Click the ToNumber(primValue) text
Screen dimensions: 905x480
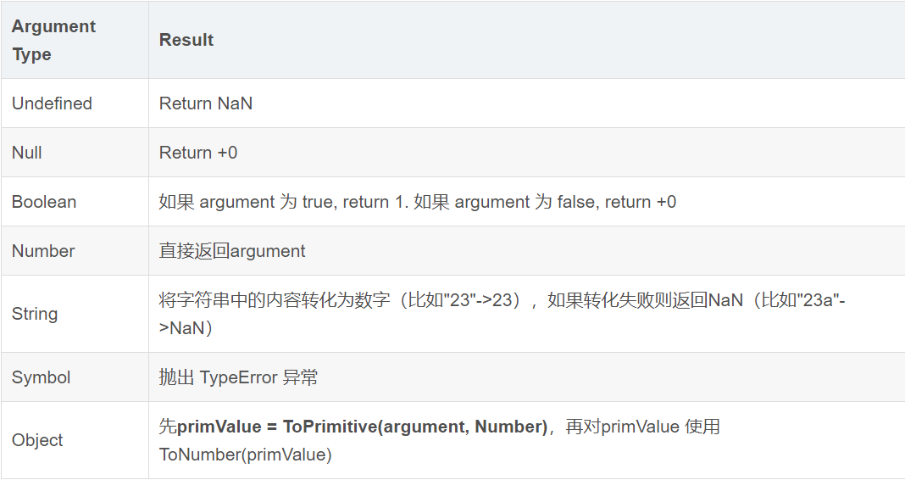245,454
